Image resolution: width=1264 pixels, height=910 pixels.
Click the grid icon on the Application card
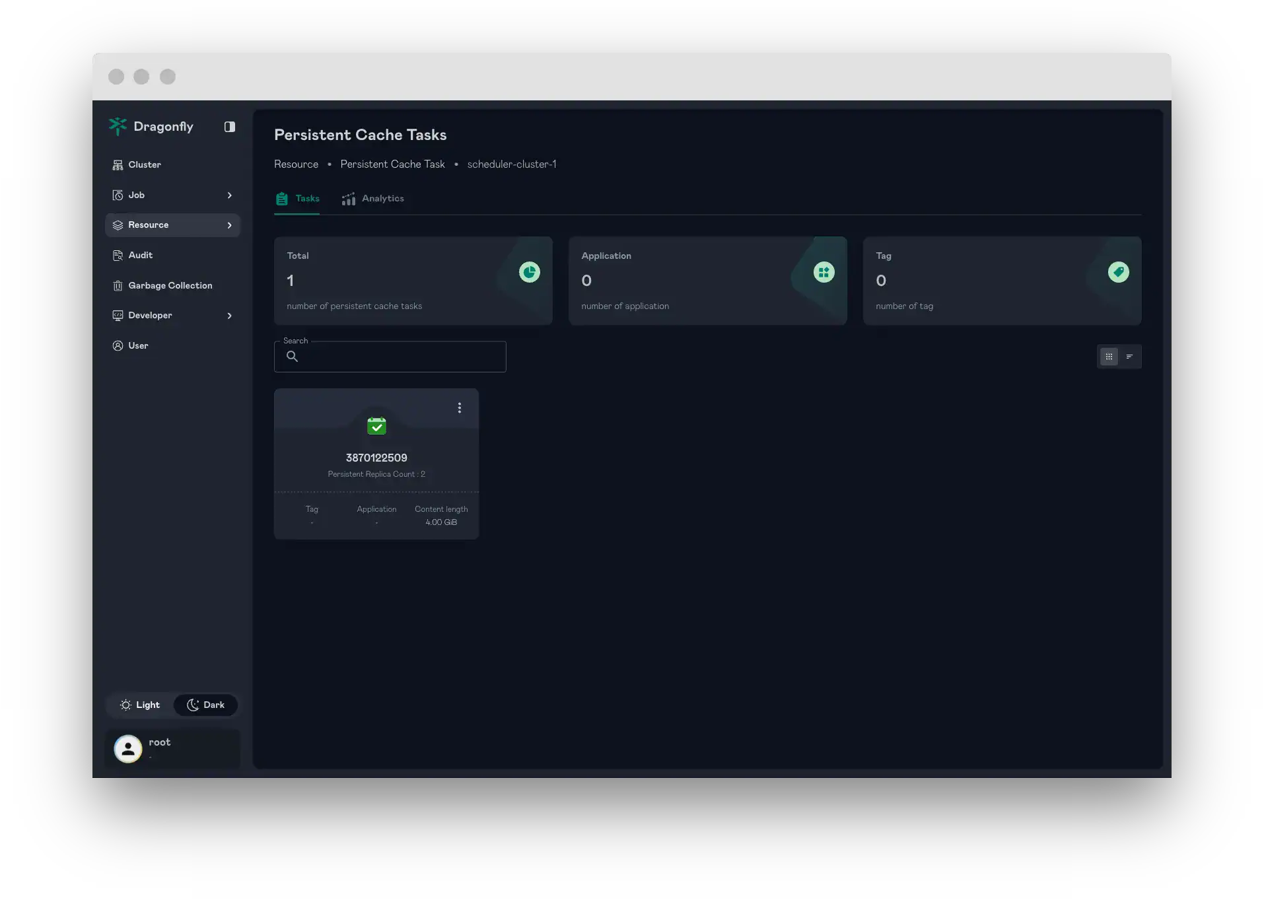tap(824, 272)
